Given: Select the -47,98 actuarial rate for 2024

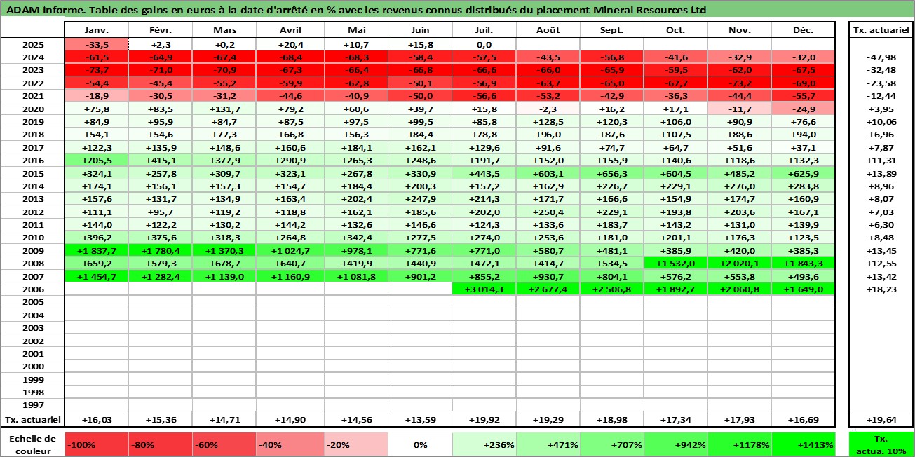Looking at the screenshot, I should 881,57.
